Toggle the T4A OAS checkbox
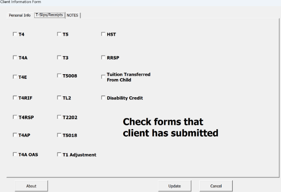 [x=15, y=154]
